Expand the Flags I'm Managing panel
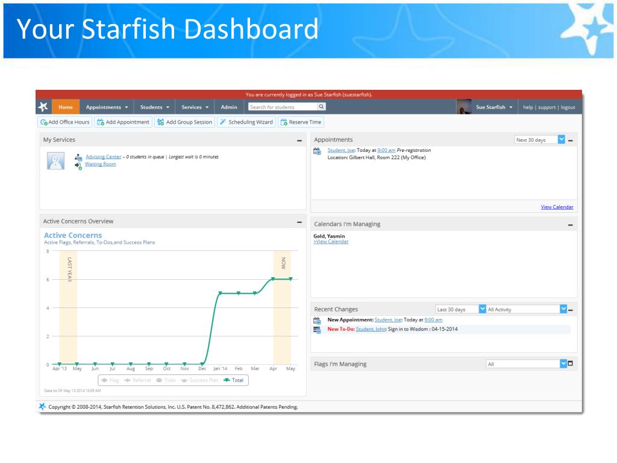This screenshot has width=617, height=463. (571, 364)
